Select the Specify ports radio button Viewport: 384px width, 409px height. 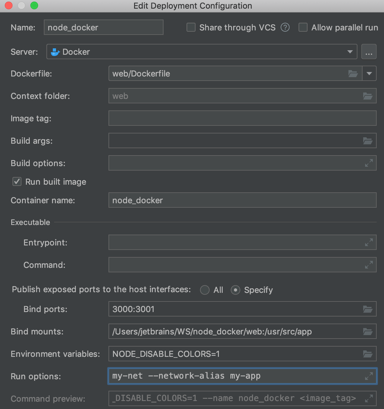coord(236,290)
